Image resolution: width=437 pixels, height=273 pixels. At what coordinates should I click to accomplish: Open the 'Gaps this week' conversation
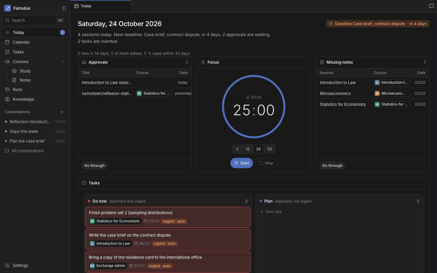pyautogui.click(x=35, y=131)
